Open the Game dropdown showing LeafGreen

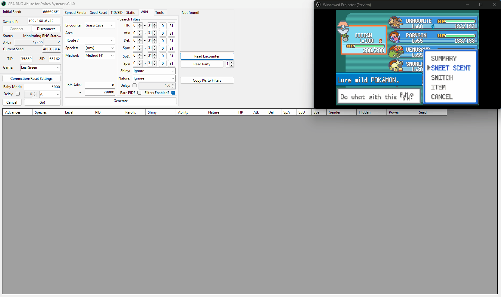pyautogui.click(x=40, y=67)
